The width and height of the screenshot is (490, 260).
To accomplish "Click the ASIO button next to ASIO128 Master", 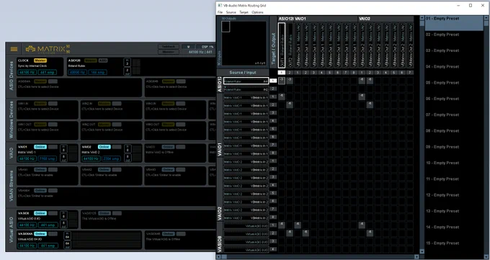I will [103, 60].
